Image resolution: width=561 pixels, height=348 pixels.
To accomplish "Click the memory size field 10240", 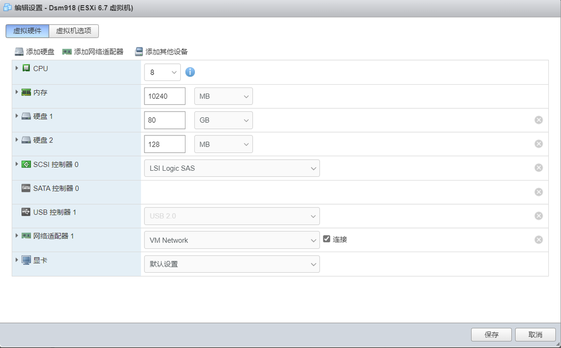I will [165, 96].
